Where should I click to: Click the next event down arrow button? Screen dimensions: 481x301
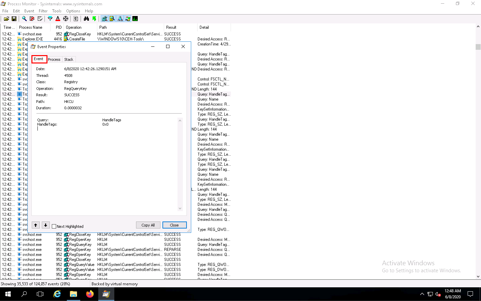pos(46,225)
